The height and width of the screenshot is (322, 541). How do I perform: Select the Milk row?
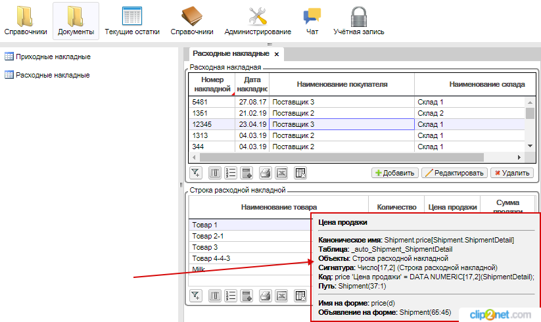click(250, 269)
